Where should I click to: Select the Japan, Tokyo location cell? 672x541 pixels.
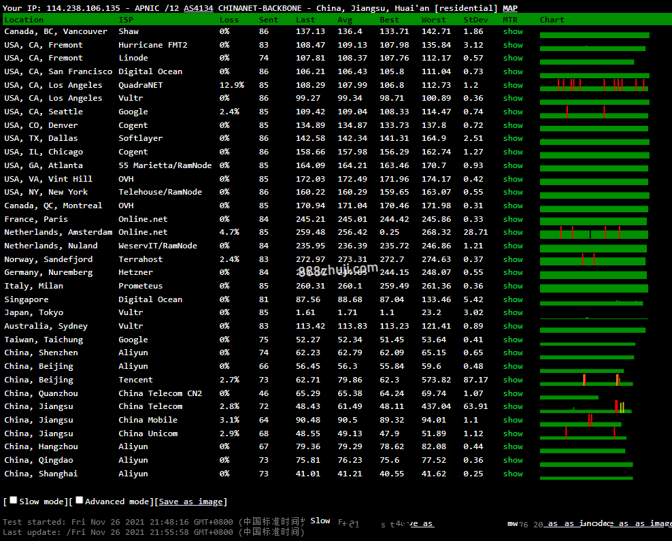point(34,312)
